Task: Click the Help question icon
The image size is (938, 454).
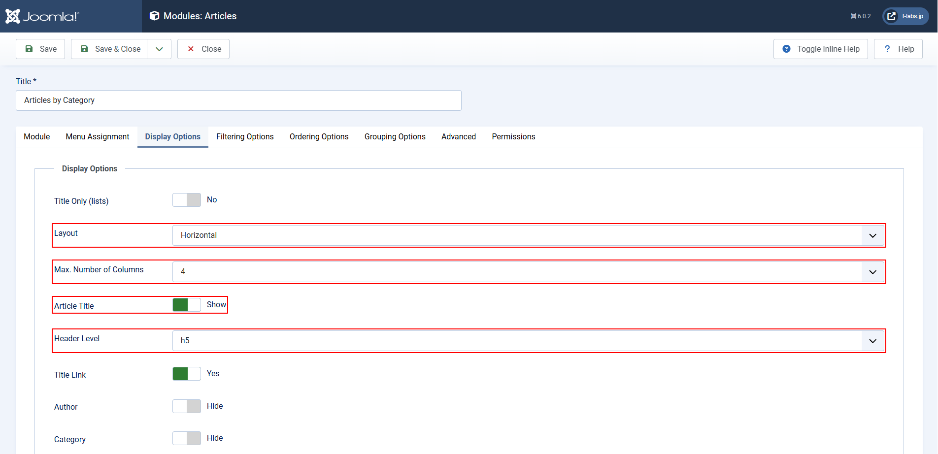Action: coord(887,49)
